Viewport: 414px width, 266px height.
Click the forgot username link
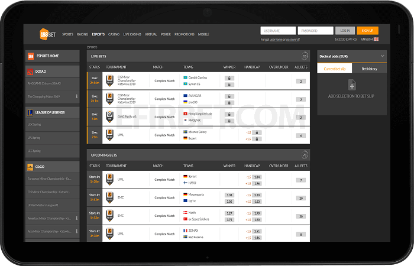click(x=276, y=40)
